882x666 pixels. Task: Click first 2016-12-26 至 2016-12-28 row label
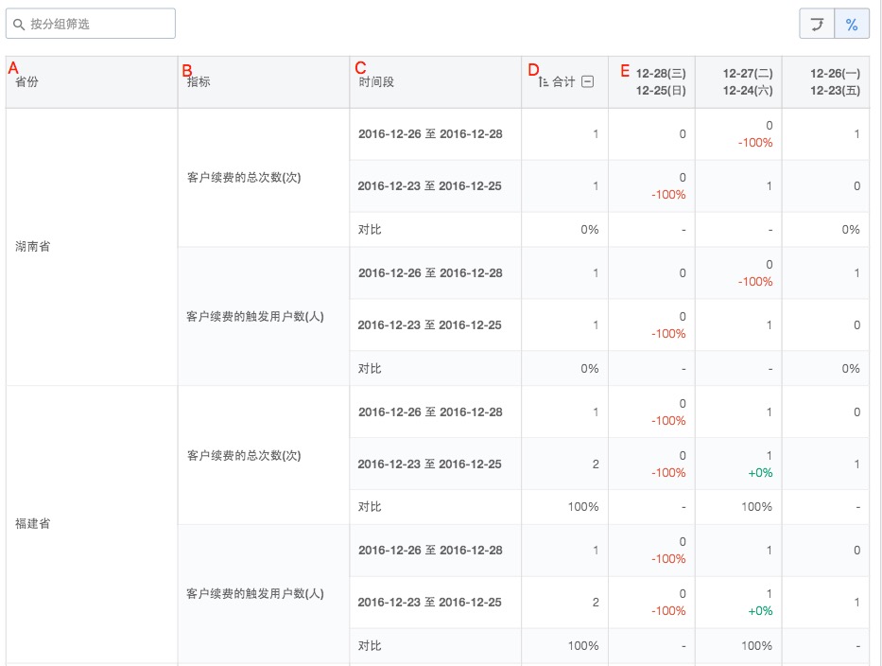pos(430,134)
